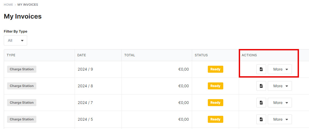Go to HOME via breadcrumb link
This screenshot has height=129, width=309.
[8, 5]
